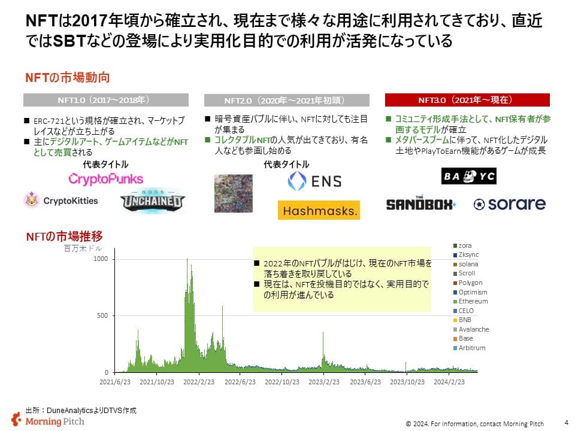Click the 百万米ドル axis unit label
575x431 pixels.
pyautogui.click(x=83, y=248)
